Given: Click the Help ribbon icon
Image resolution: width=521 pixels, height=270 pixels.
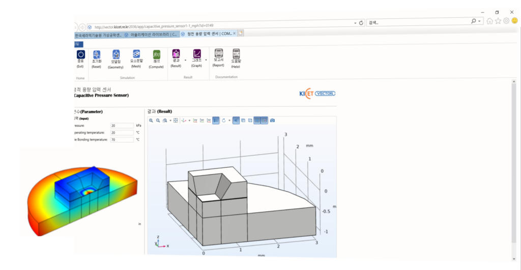Looking at the screenshot, I should pyautogui.click(x=236, y=55).
